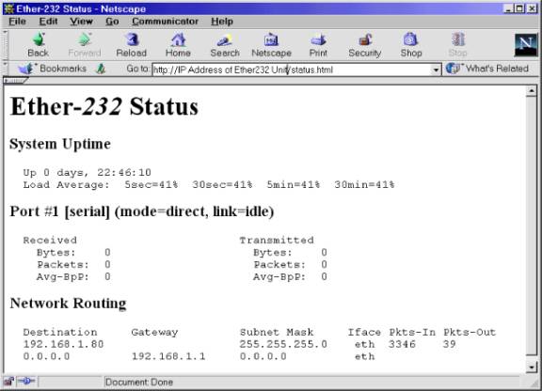Click the 'Destination' column header
542x391 pixels.
tap(60, 333)
